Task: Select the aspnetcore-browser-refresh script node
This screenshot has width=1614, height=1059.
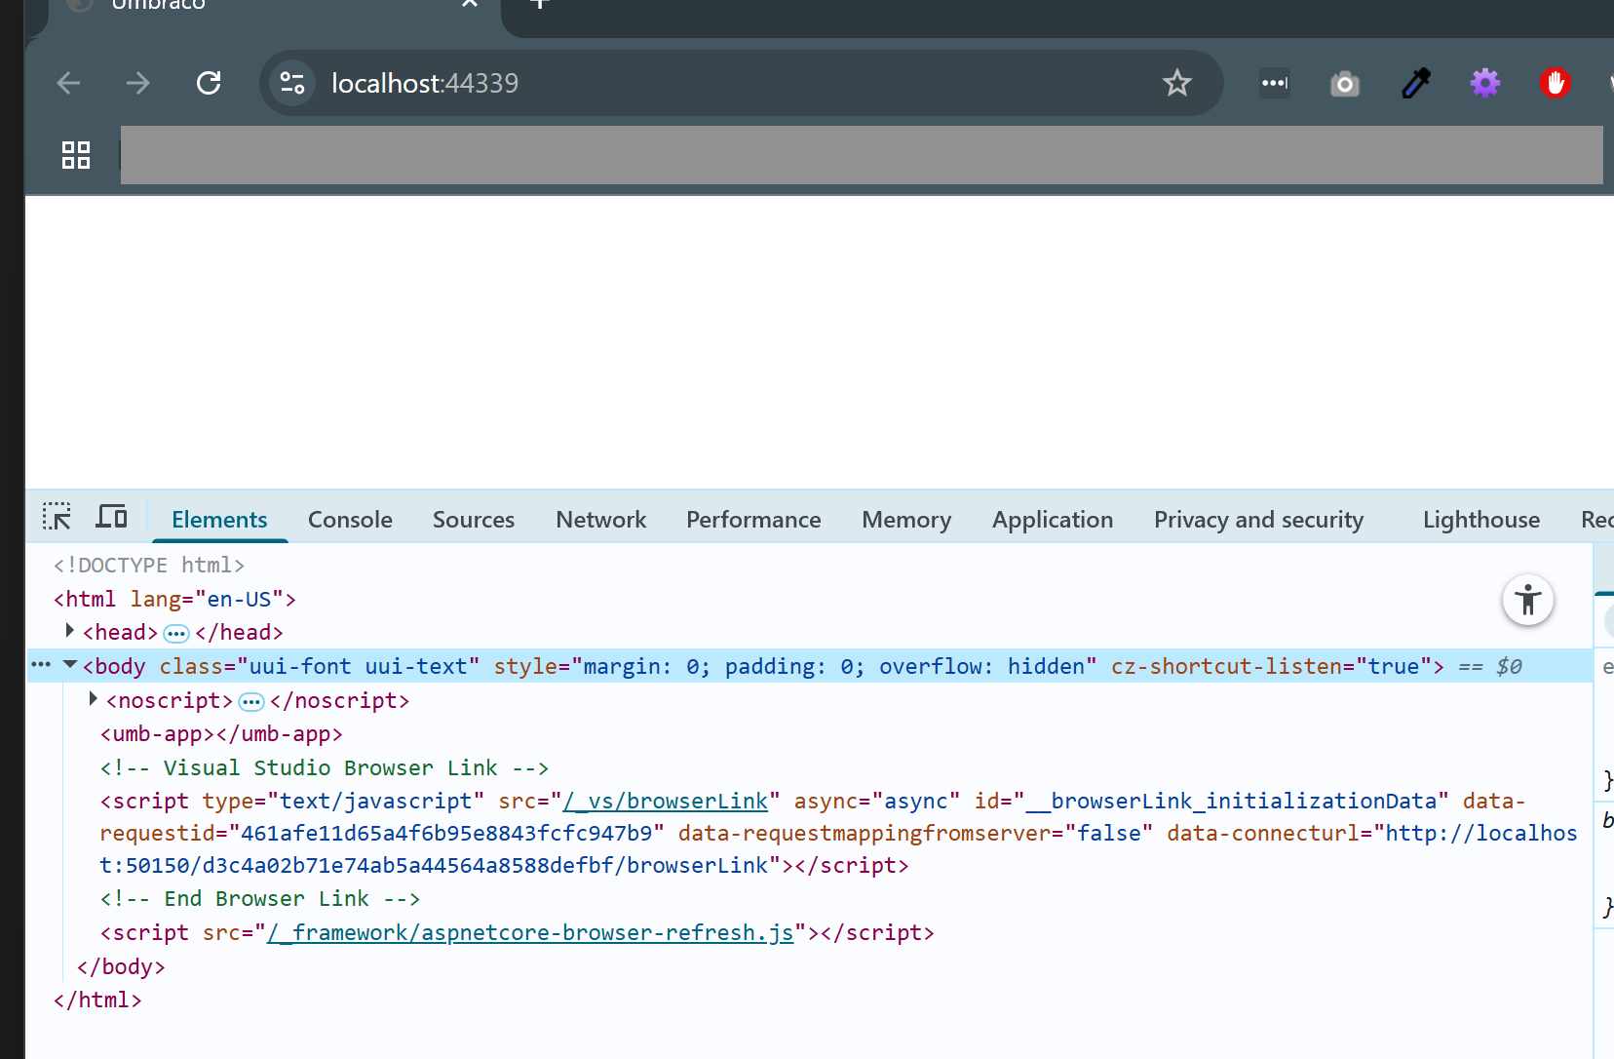Action: pyautogui.click(x=517, y=933)
